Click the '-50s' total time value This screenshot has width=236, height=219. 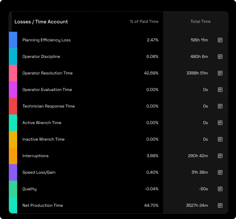click(203, 189)
